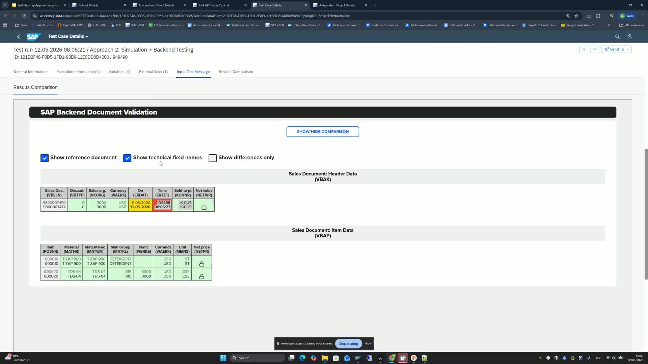Open regex101 bookmark

(x=539, y=25)
